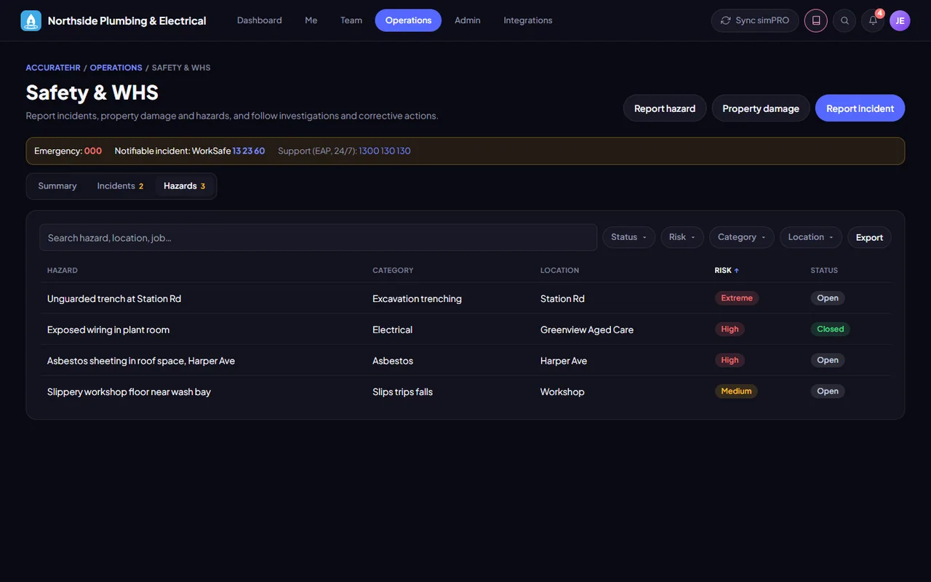Image resolution: width=931 pixels, height=582 pixels.
Task: Click the Operations breadcrumb link
Action: (x=116, y=68)
